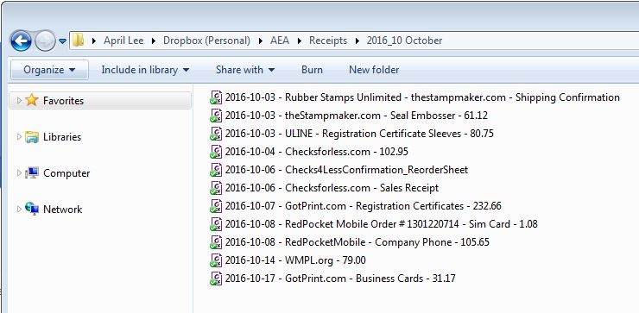Open the recent pages dropdown arrow

click(x=62, y=41)
